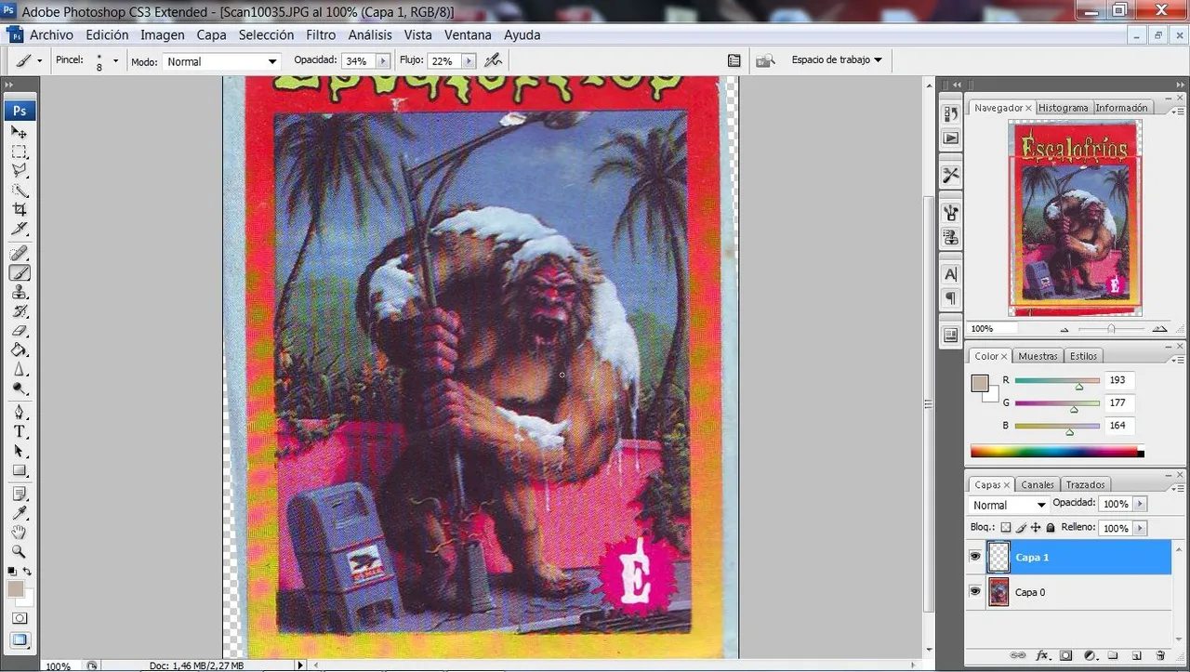Screen dimensions: 1190x672
Task: Open the Archivo menu
Action: coord(51,34)
